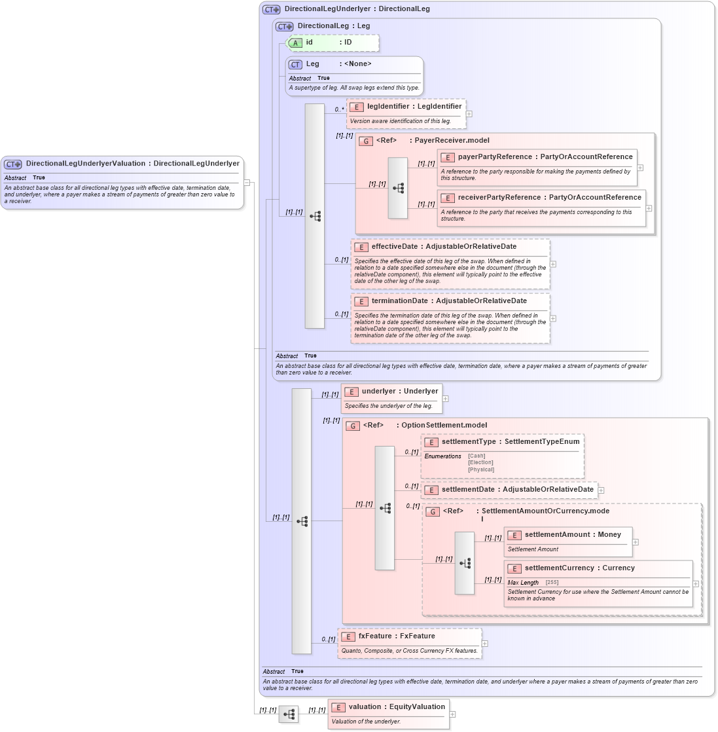Click sequence compositor inside PayerReceiver.model

(398, 188)
